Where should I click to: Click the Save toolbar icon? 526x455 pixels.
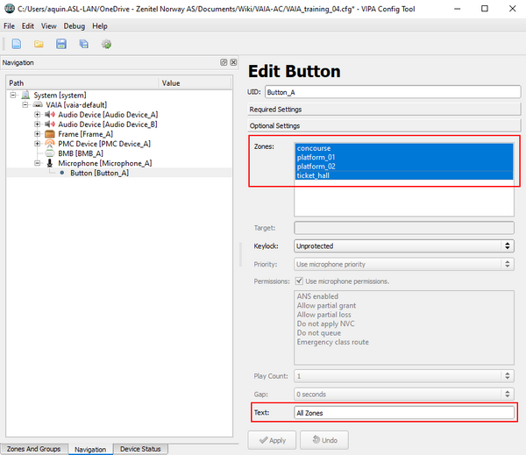[61, 44]
